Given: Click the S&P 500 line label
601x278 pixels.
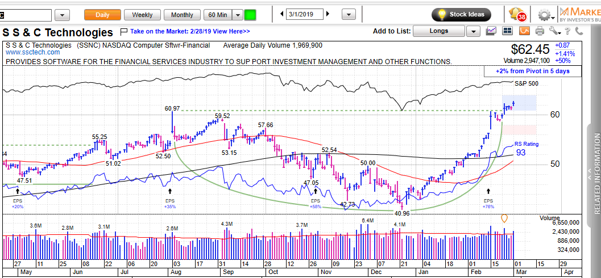Looking at the screenshot, I should click(526, 83).
